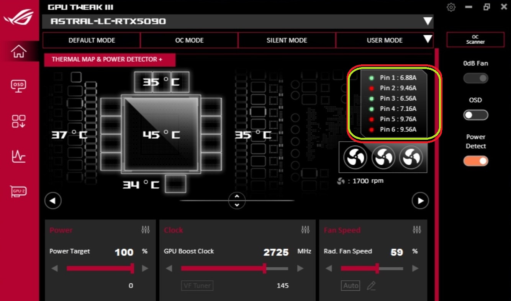Click the GPU Boost Clock offset 145
The image size is (511, 301).
pyautogui.click(x=283, y=286)
